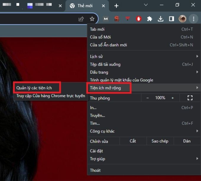Image resolution: width=201 pixels, height=181 pixels.
Task: Click the Cắt button
Action: pos(133,141)
